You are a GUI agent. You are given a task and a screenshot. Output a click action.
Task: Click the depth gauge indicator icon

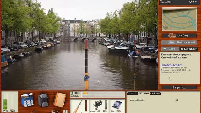pos(166,2)
